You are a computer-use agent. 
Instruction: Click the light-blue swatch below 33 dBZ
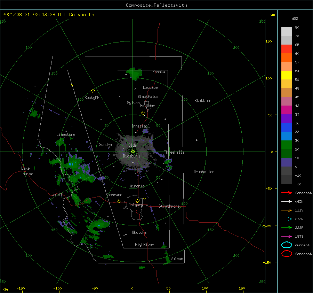pyautogui.click(x=287, y=136)
